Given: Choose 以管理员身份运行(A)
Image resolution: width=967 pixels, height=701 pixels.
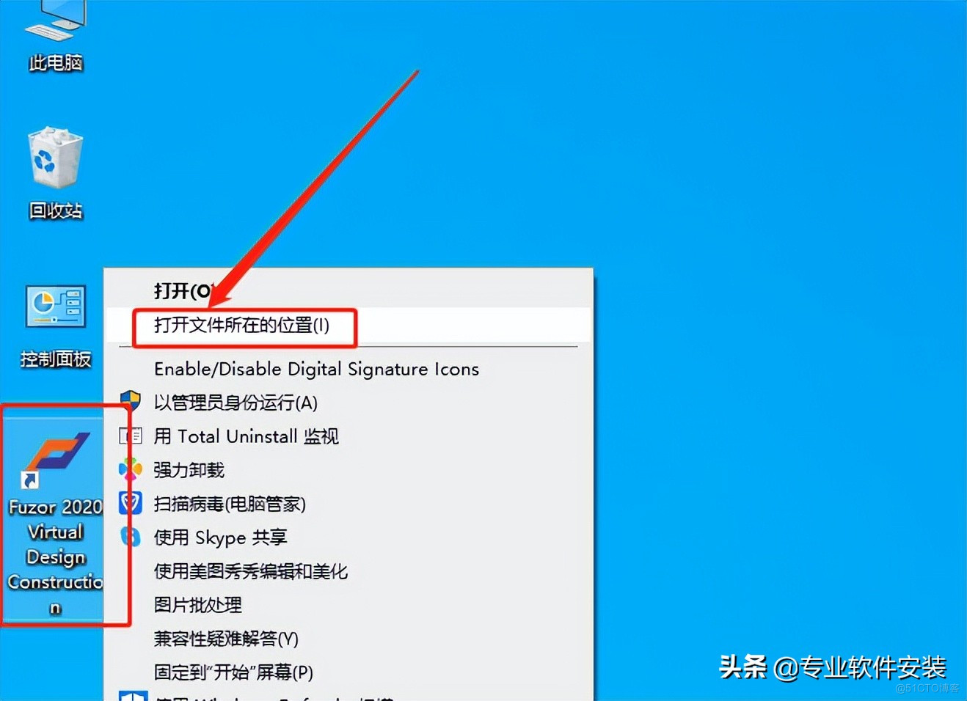Looking at the screenshot, I should coord(349,403).
